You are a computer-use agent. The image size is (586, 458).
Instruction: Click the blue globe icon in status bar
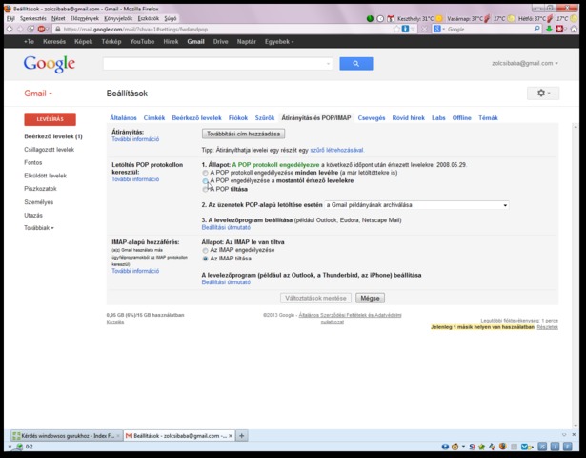[x=445, y=447]
